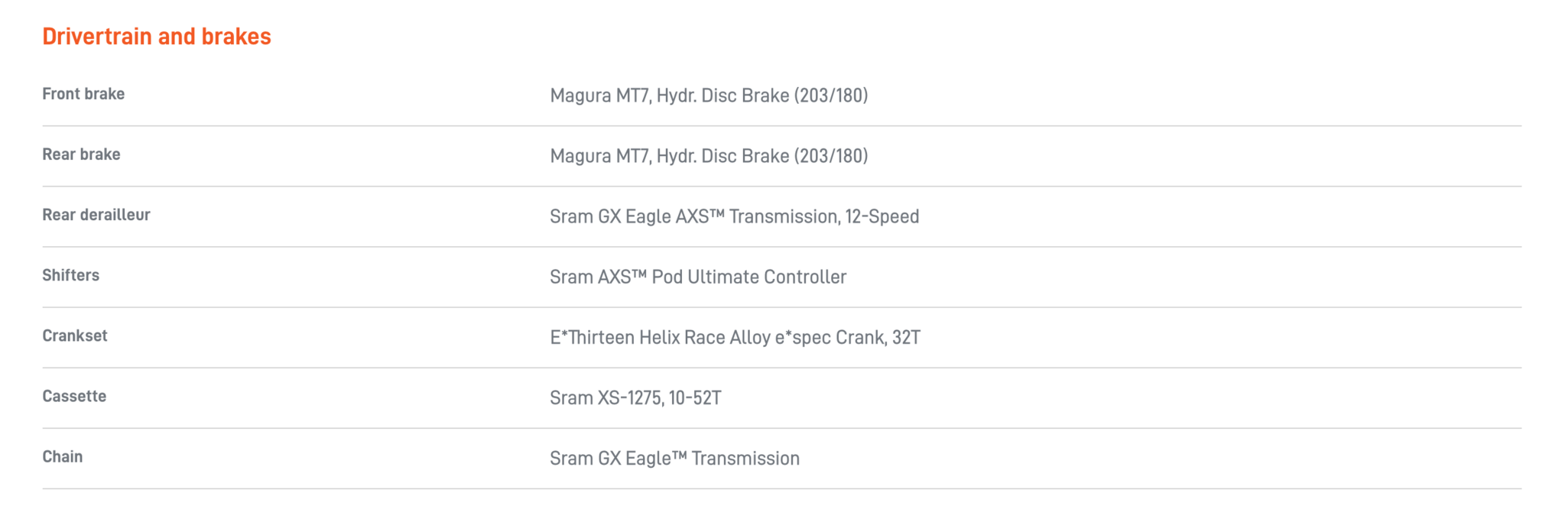This screenshot has height=506, width=1565.
Task: Select E*Thirteen Helix Race Alloy crank text
Action: pyautogui.click(x=735, y=337)
